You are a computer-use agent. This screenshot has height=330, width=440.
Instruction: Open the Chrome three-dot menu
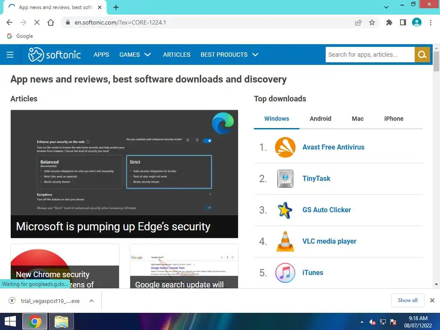(x=431, y=22)
